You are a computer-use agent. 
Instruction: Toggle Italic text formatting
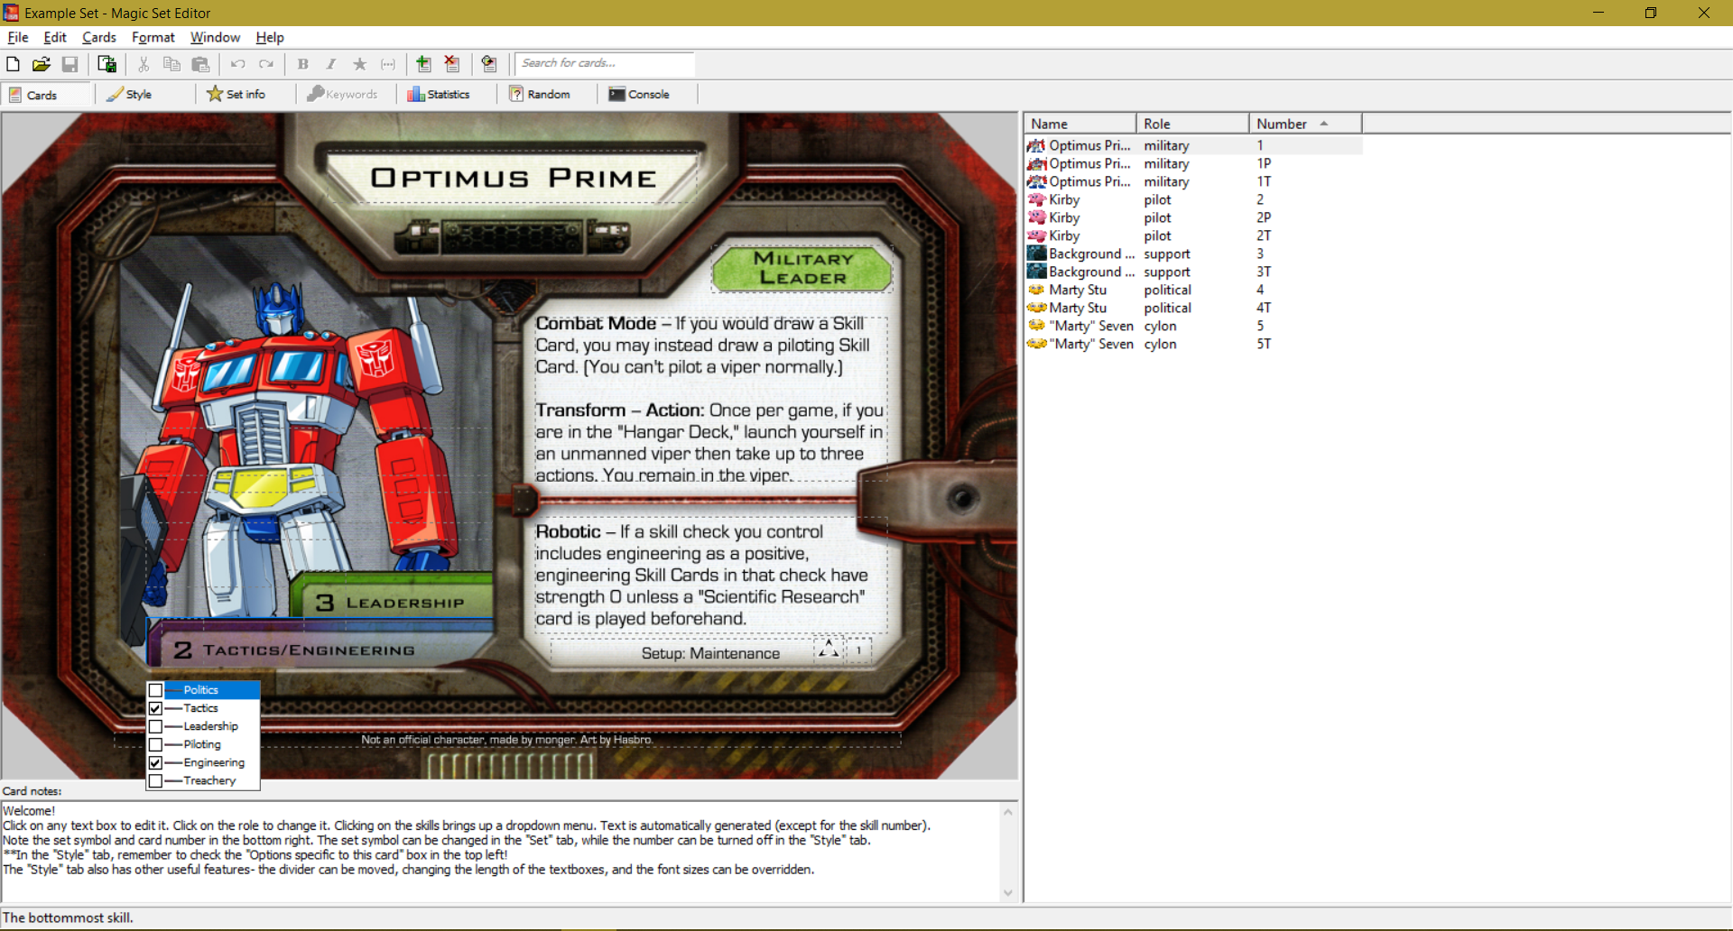[331, 64]
